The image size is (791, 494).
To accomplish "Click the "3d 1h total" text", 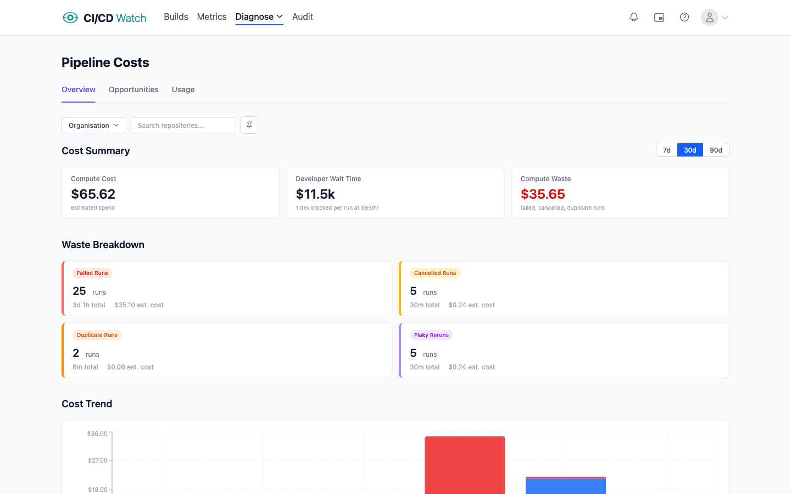I will tap(89, 305).
